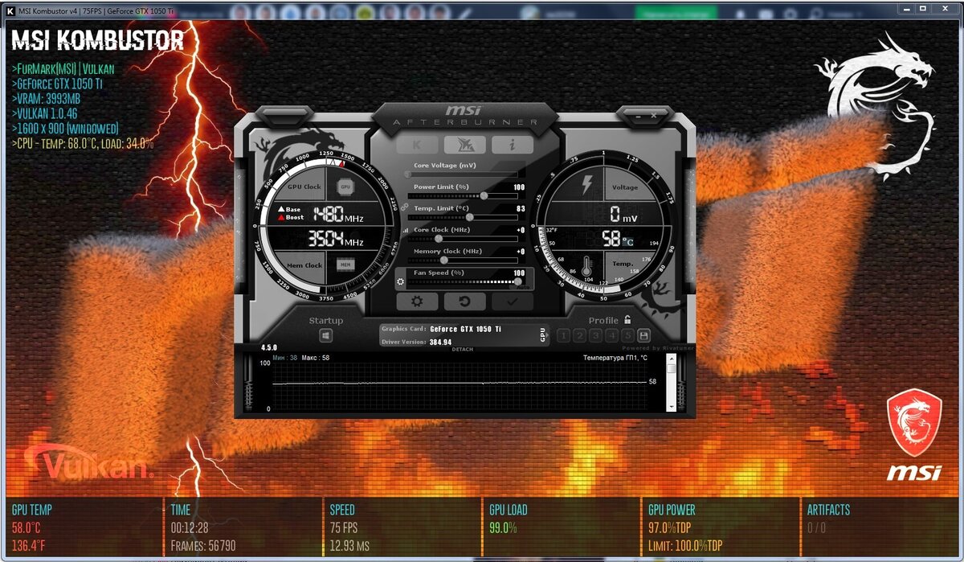Click the Temp. Limit value 83
This screenshot has width=964, height=562.
[x=521, y=208]
